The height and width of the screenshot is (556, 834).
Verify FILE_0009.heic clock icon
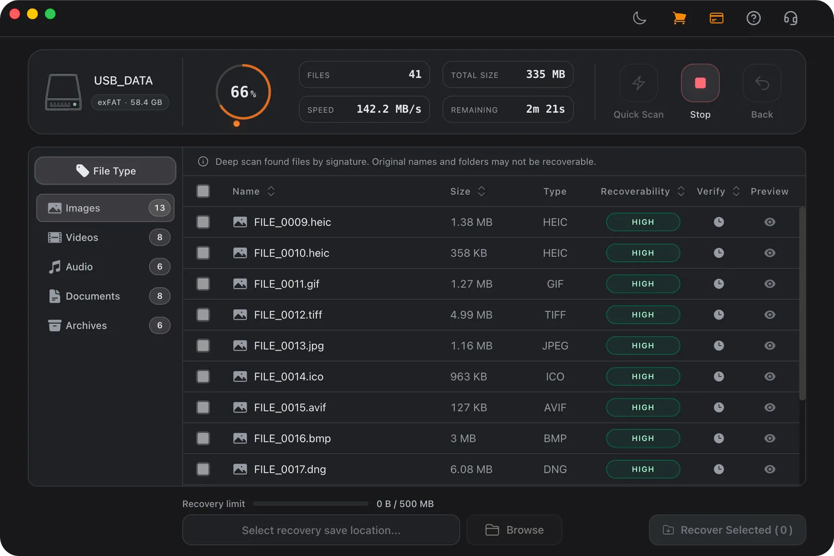[x=719, y=222]
